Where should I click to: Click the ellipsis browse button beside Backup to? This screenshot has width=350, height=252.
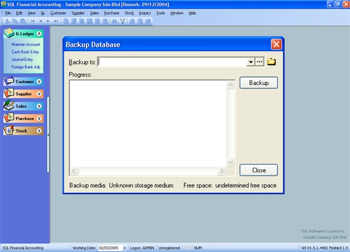(259, 62)
